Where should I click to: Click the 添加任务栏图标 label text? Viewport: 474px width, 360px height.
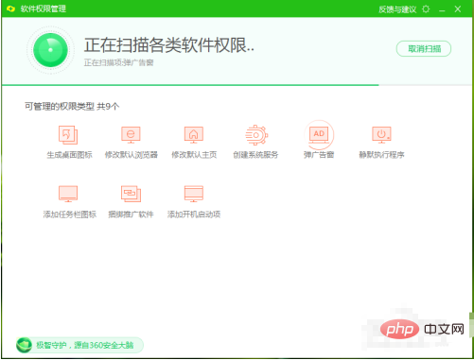click(x=69, y=214)
